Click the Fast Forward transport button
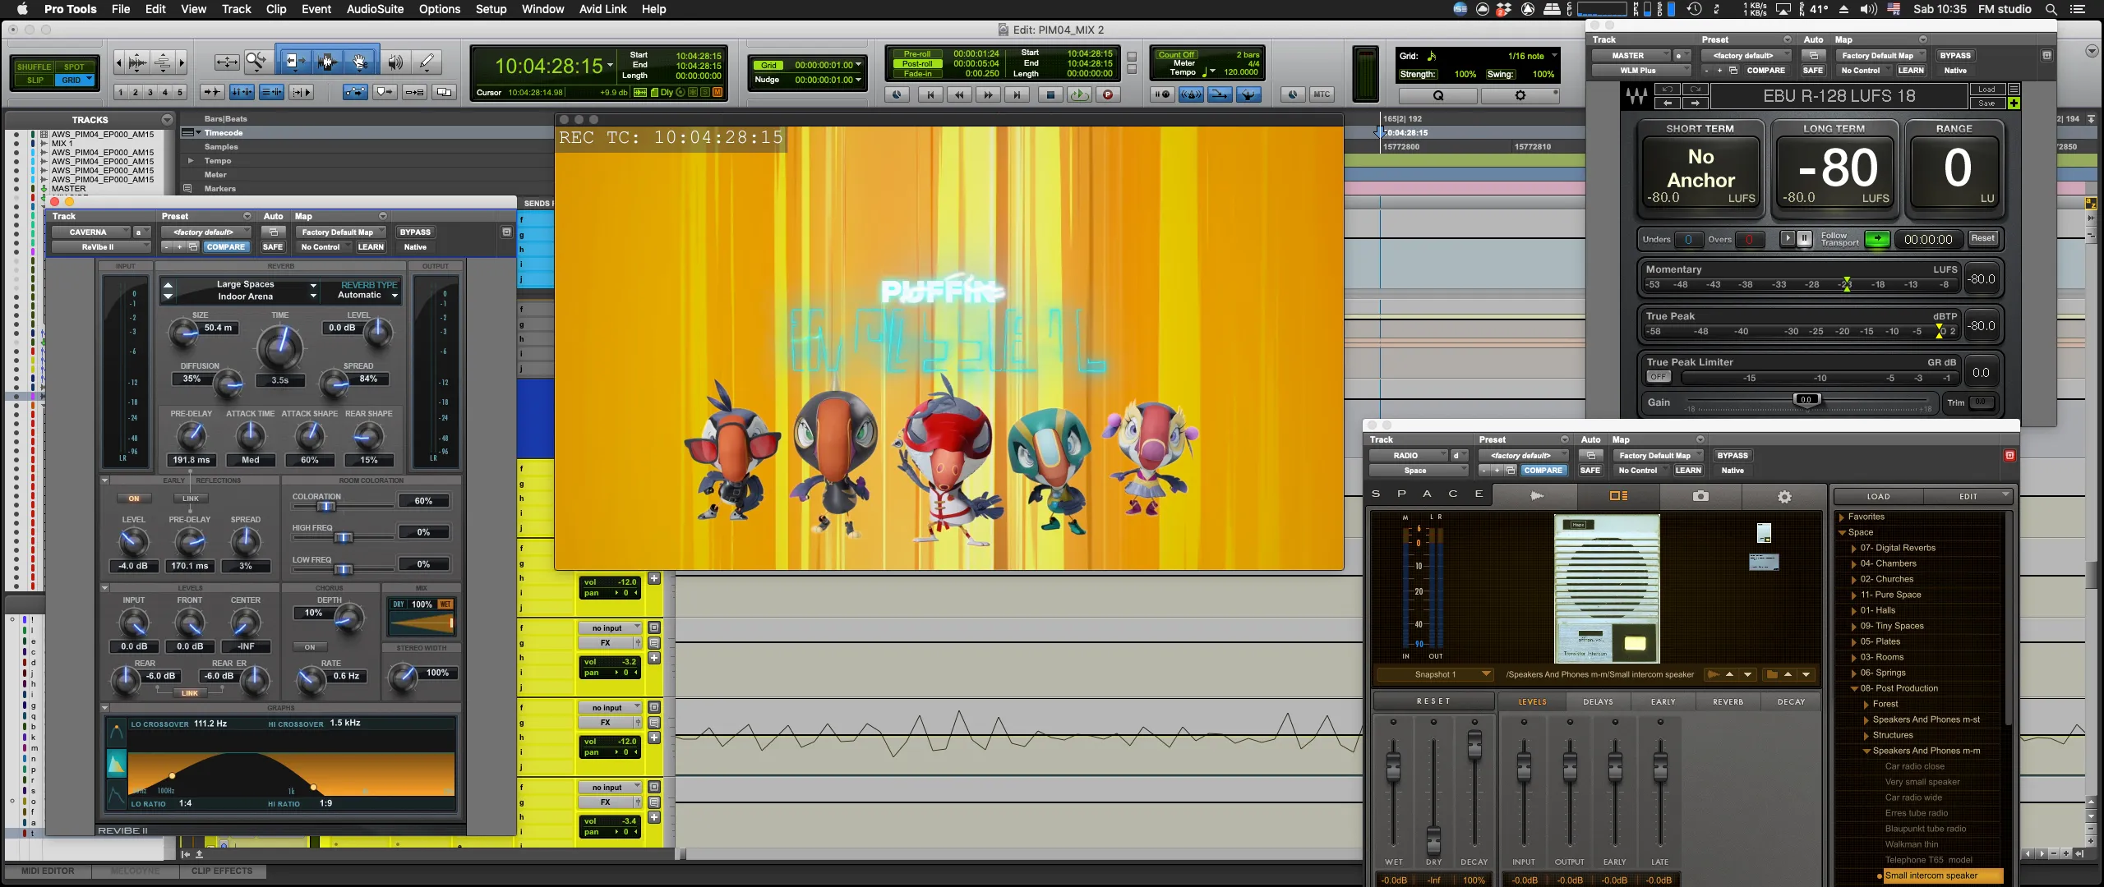This screenshot has height=887, width=2104. tap(988, 94)
